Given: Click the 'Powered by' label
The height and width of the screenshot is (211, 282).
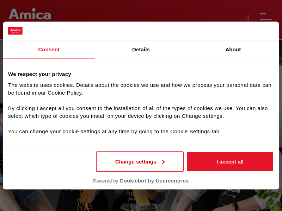Looking at the screenshot, I should coord(105,181).
